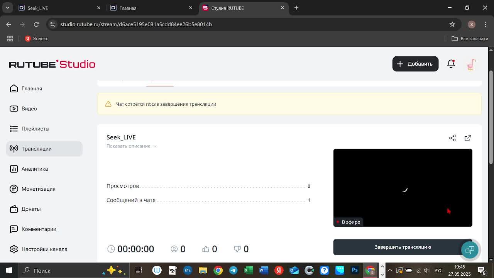Open the Все закладки folder
Image resolution: width=494 pixels, height=278 pixels.
(x=470, y=39)
